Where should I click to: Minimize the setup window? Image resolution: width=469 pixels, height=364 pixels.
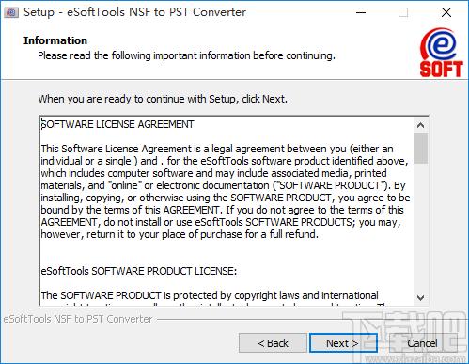pos(361,12)
